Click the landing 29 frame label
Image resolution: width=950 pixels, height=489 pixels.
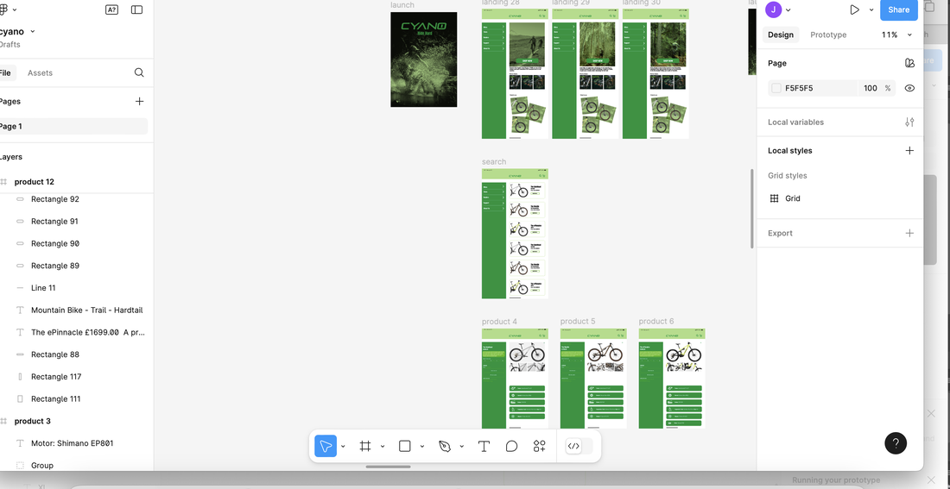tap(571, 3)
